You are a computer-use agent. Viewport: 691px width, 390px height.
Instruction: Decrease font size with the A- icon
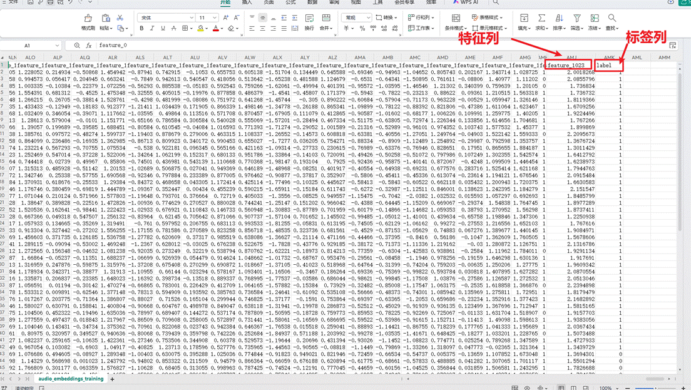point(237,18)
